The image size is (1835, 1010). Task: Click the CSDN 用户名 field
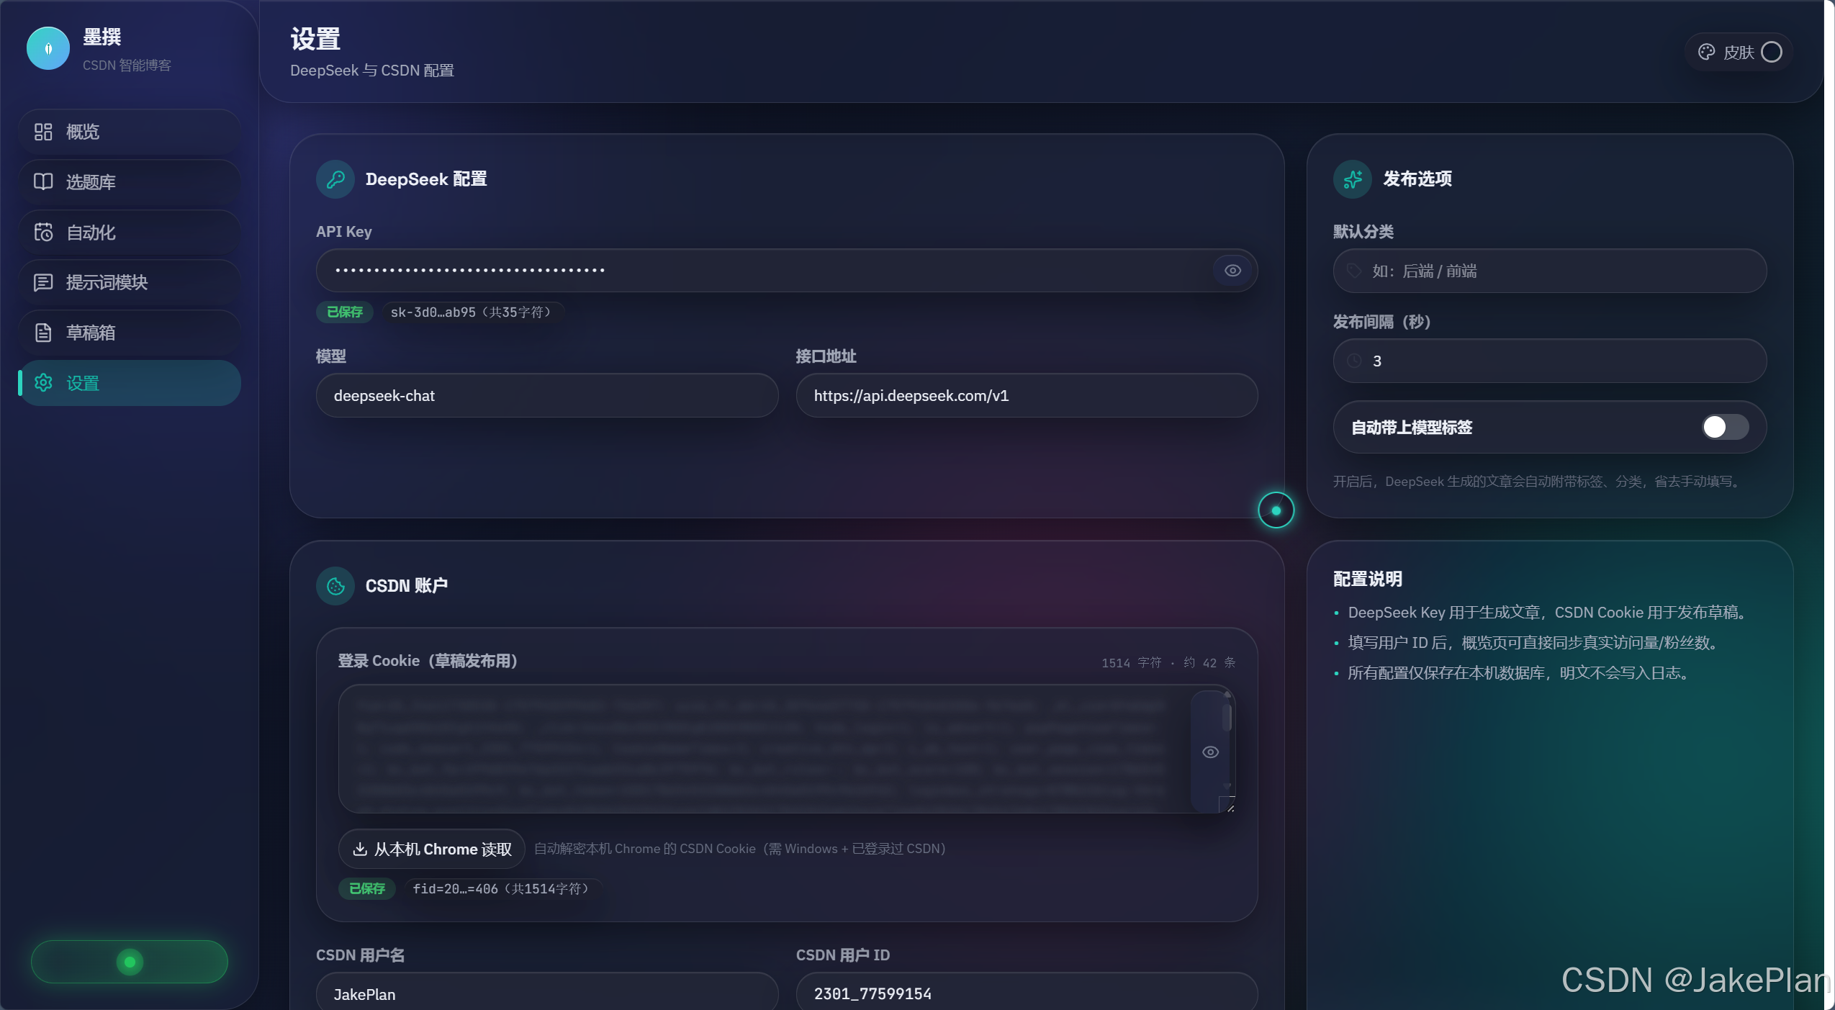[x=547, y=991]
